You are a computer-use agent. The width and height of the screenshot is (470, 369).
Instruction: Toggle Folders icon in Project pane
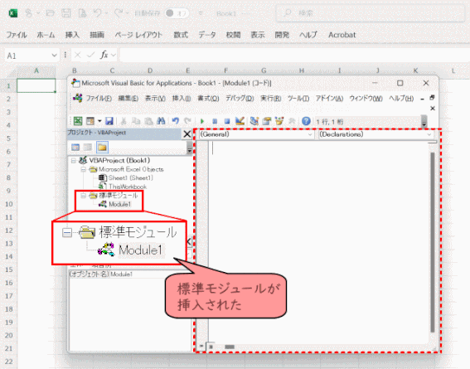102,147
